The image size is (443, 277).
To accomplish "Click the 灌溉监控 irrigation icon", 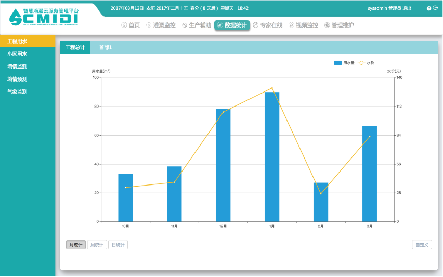I will (149, 25).
